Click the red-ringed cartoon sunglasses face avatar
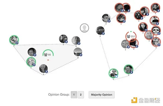Viewport: 163px width, 106px height. tap(156, 30)
